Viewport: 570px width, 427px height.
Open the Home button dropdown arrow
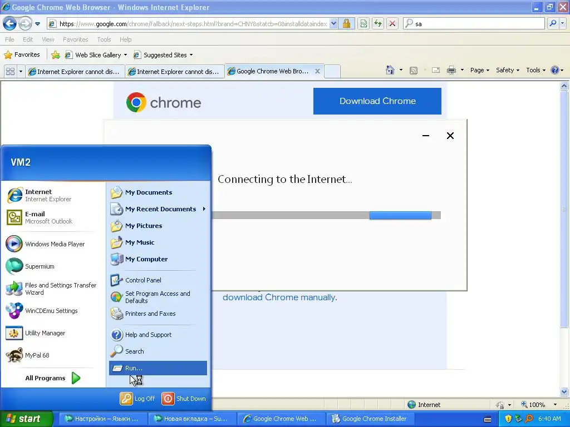pos(401,70)
